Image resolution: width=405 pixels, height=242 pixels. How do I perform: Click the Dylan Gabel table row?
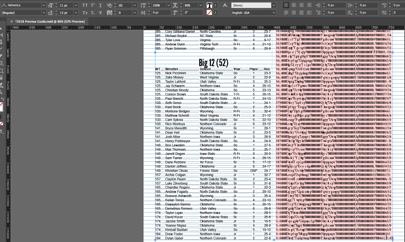(x=213, y=238)
